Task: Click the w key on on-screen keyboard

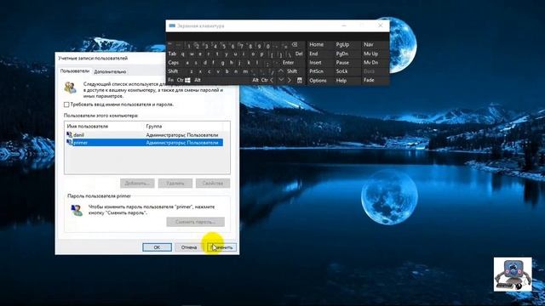Action: [192, 54]
